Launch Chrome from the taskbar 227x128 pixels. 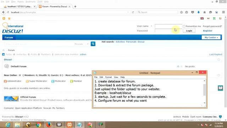pyautogui.click(x=38, y=125)
